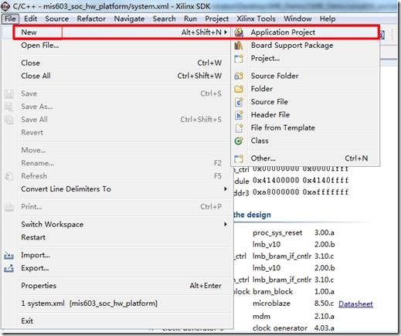Click the Export icon in File menu
Viewport: 401px width, 336px height.
click(x=8, y=268)
